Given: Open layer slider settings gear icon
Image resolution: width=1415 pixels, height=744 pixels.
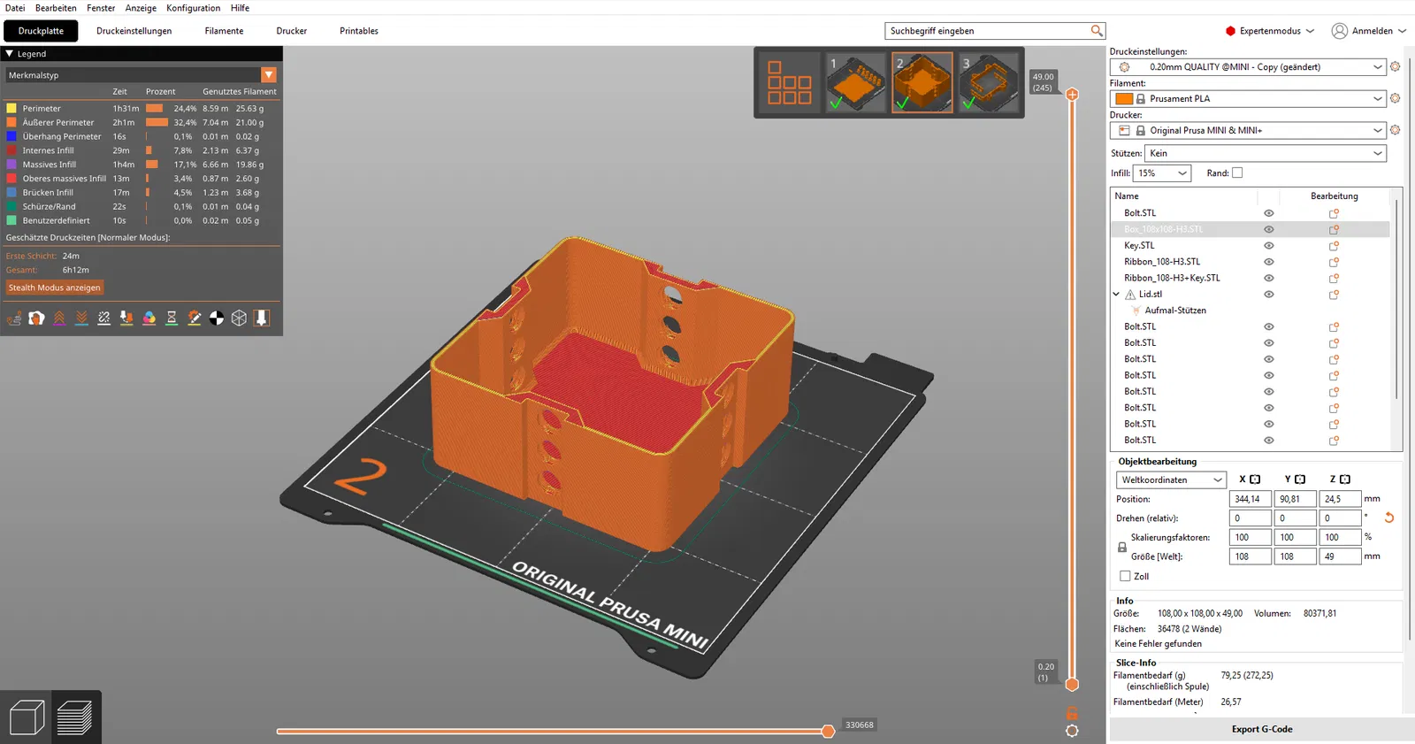Looking at the screenshot, I should pos(1072,731).
